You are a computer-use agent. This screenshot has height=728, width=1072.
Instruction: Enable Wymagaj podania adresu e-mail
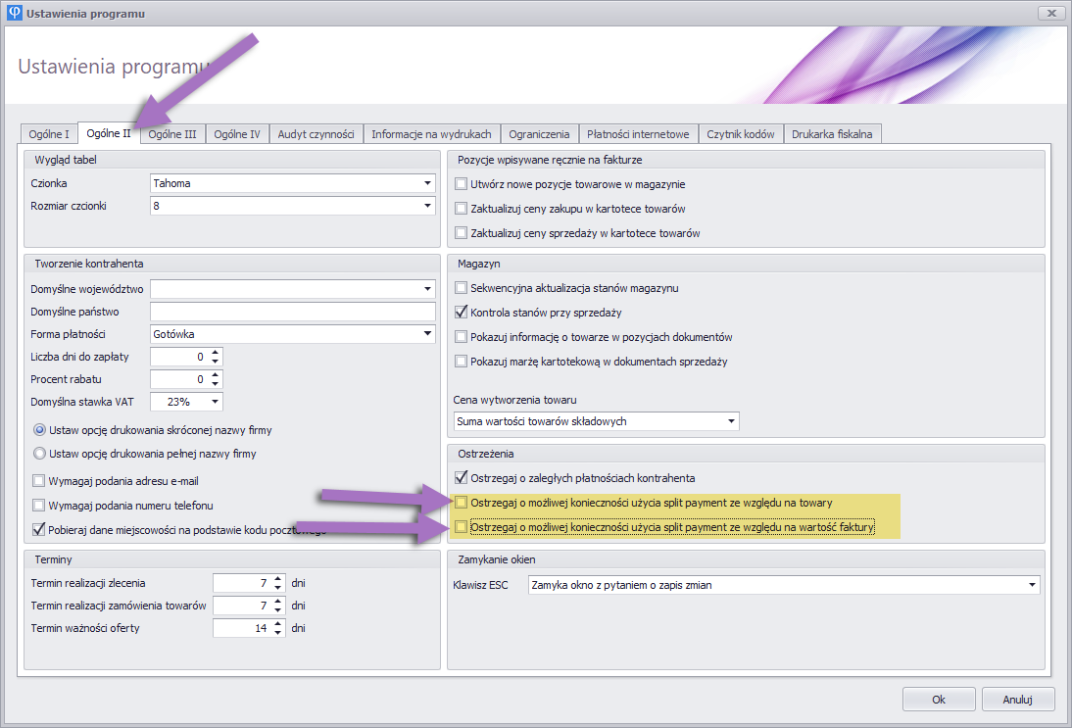pyautogui.click(x=39, y=481)
